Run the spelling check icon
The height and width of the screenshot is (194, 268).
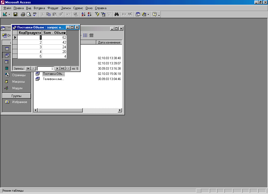click(x=35, y=14)
